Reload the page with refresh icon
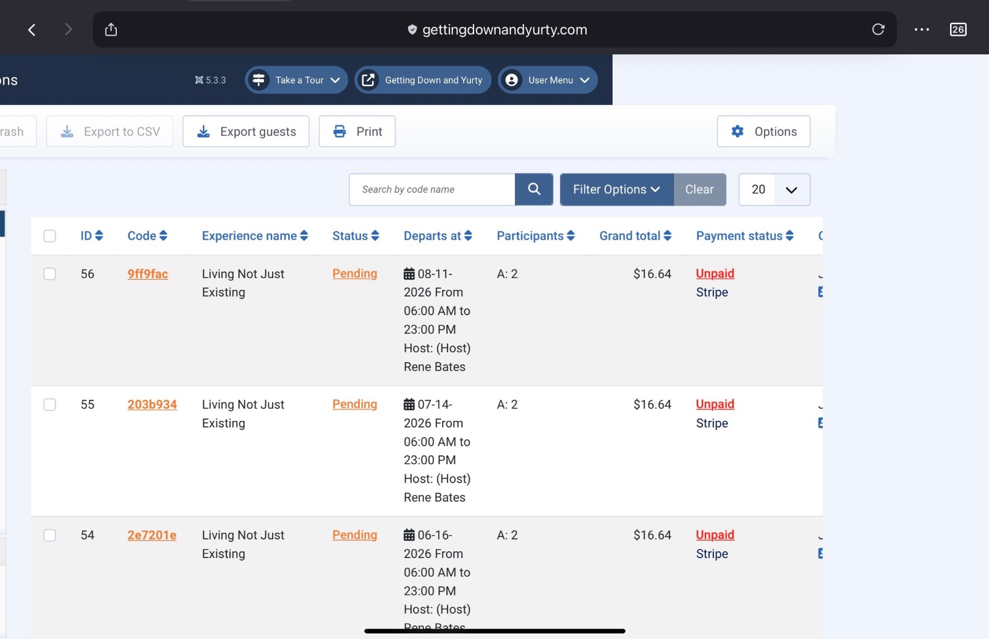The height and width of the screenshot is (639, 989). click(878, 30)
